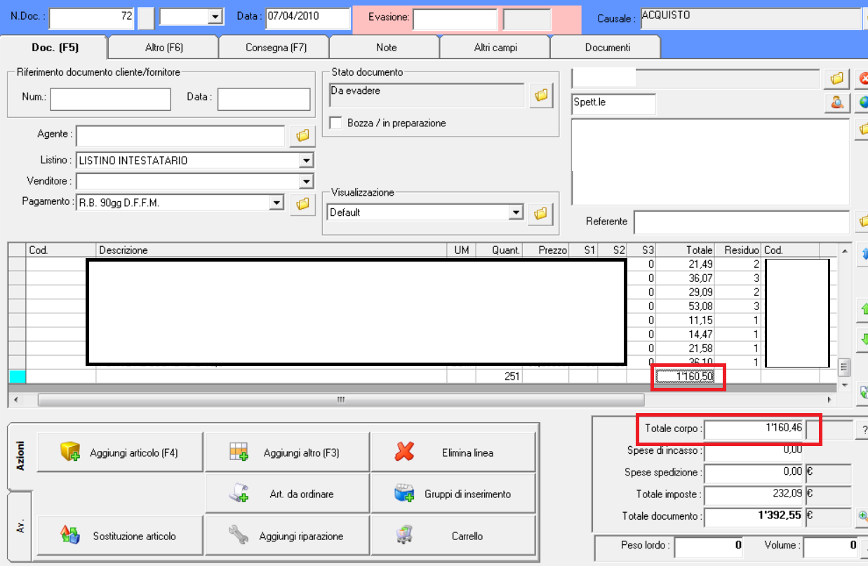Open the Agente lookup folder icon
Image resolution: width=868 pixels, height=566 pixels.
coord(302,135)
